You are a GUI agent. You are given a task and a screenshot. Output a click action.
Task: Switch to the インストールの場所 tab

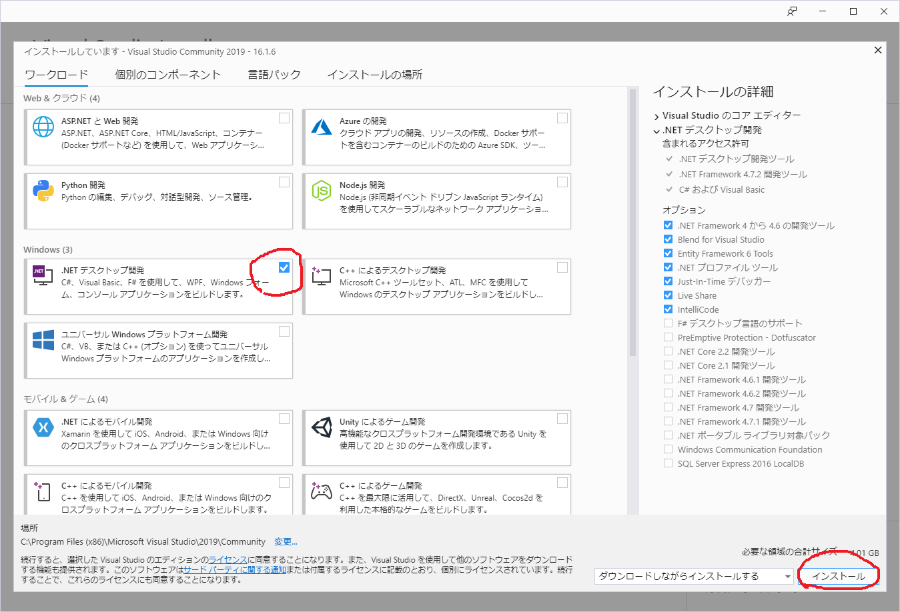pyautogui.click(x=374, y=75)
